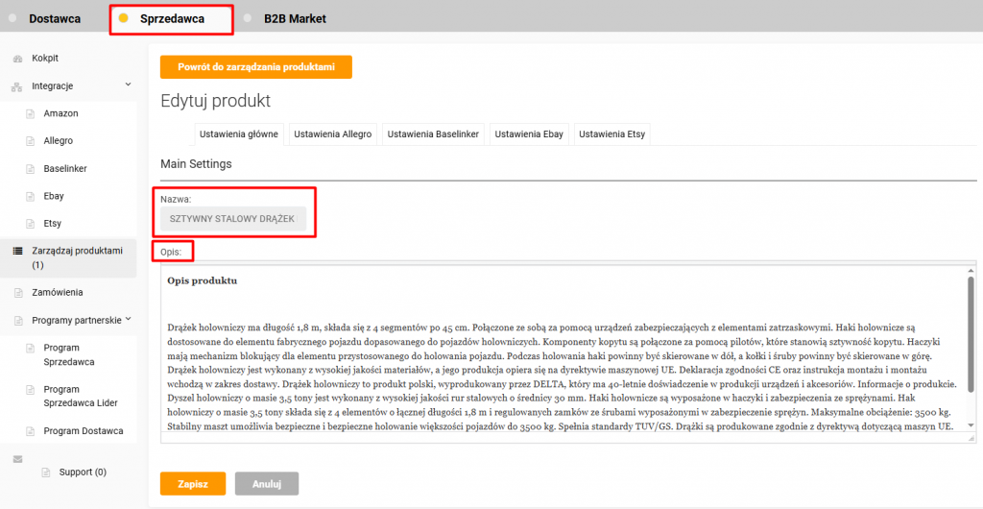Viewport: 983px width, 509px height.
Task: Click the Baselinker document icon in sidebar
Action: [30, 168]
